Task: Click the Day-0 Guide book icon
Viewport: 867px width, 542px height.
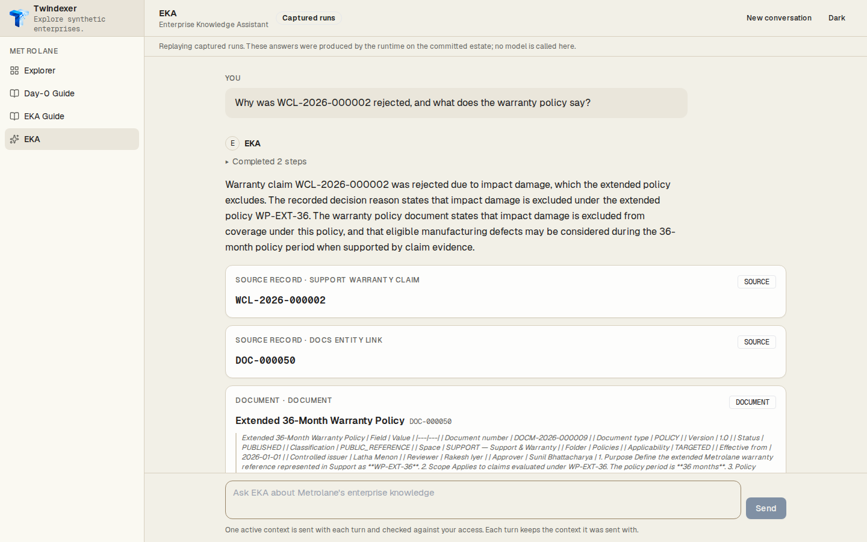Action: pyautogui.click(x=14, y=93)
